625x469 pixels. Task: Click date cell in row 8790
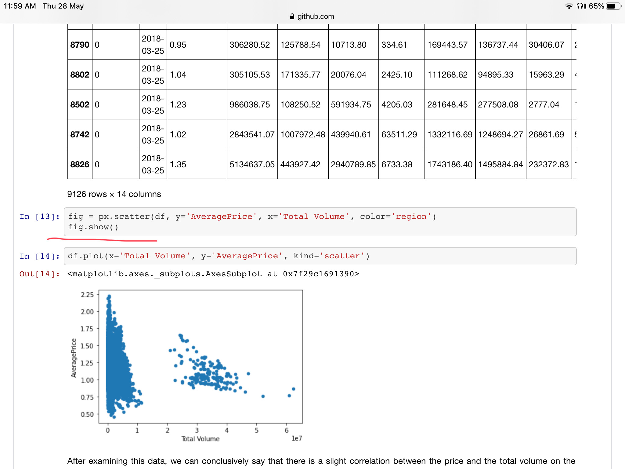153,45
